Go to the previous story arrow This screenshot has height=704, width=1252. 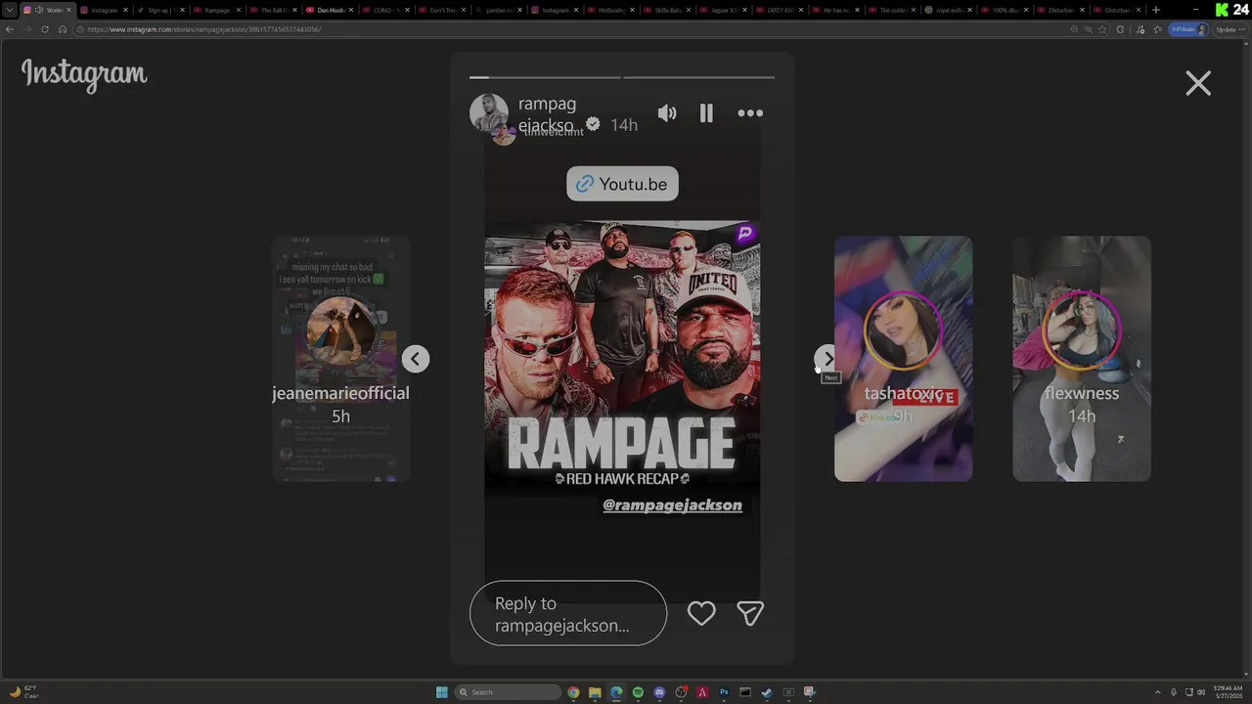pos(415,359)
